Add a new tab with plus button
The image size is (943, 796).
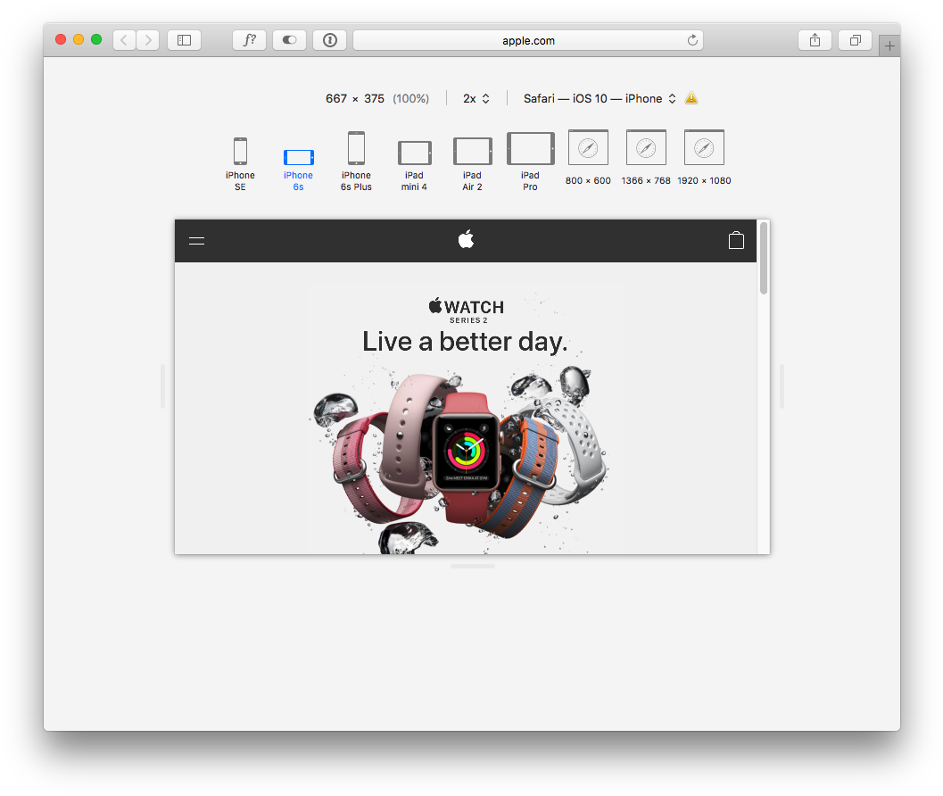click(889, 46)
